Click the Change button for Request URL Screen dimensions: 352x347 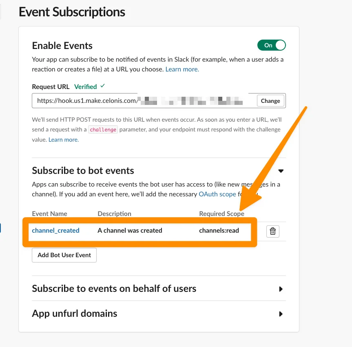[x=270, y=101]
